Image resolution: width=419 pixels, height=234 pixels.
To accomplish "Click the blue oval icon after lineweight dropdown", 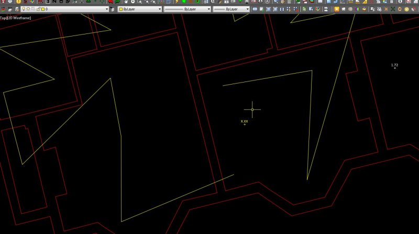I will 255,9.
